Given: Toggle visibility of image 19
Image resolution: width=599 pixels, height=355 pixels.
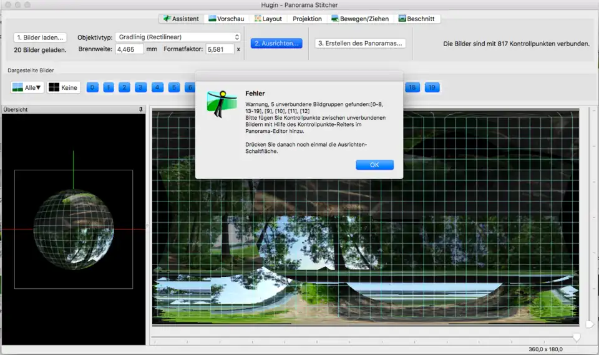Looking at the screenshot, I should (432, 87).
